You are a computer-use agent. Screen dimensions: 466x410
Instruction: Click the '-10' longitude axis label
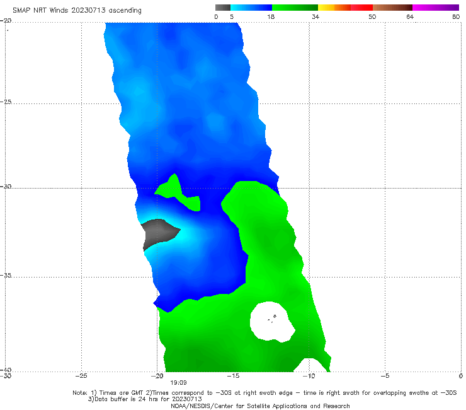click(309, 376)
